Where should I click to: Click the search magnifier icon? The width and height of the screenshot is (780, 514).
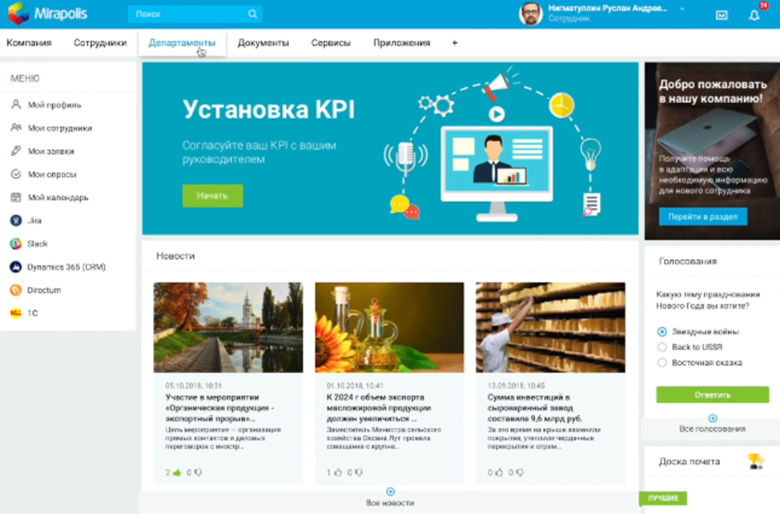pos(253,14)
